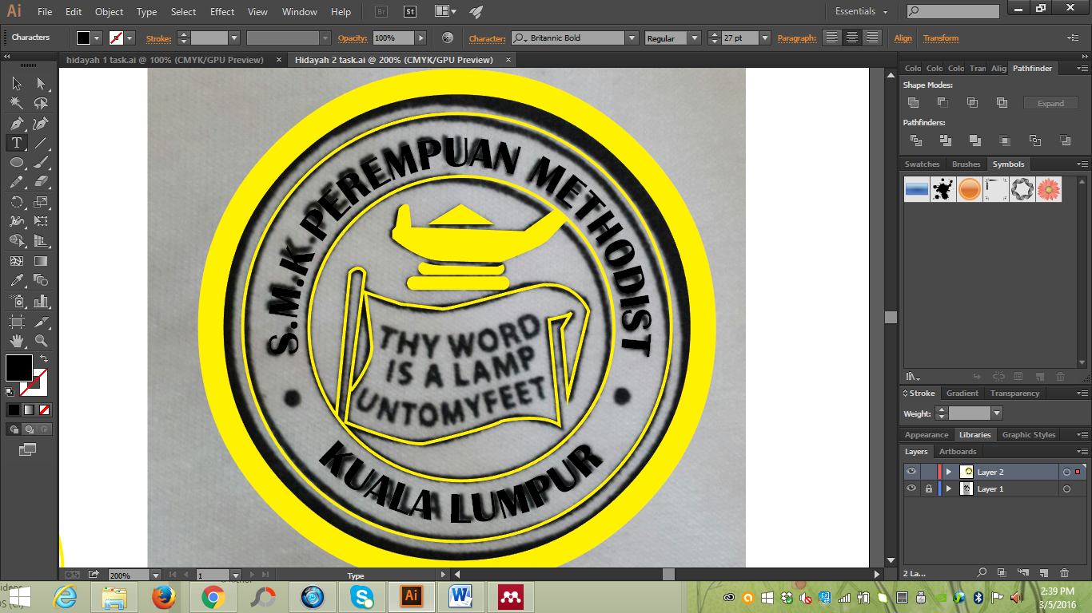Open the Regular font style dropdown
Viewport: 1092px width, 613px height.
(x=694, y=38)
